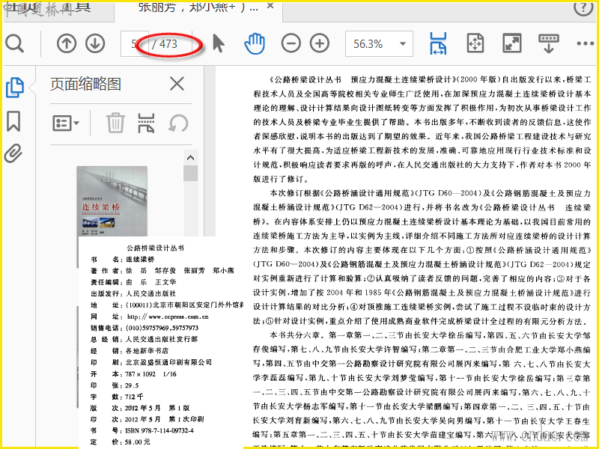Click the rotate pages counterclockwise icon

tap(178, 123)
